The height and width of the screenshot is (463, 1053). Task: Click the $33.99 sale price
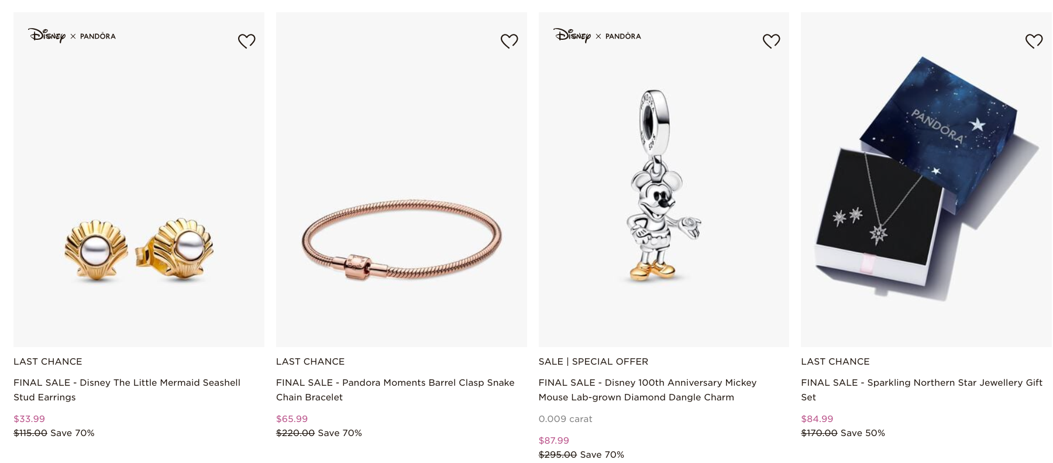point(29,419)
